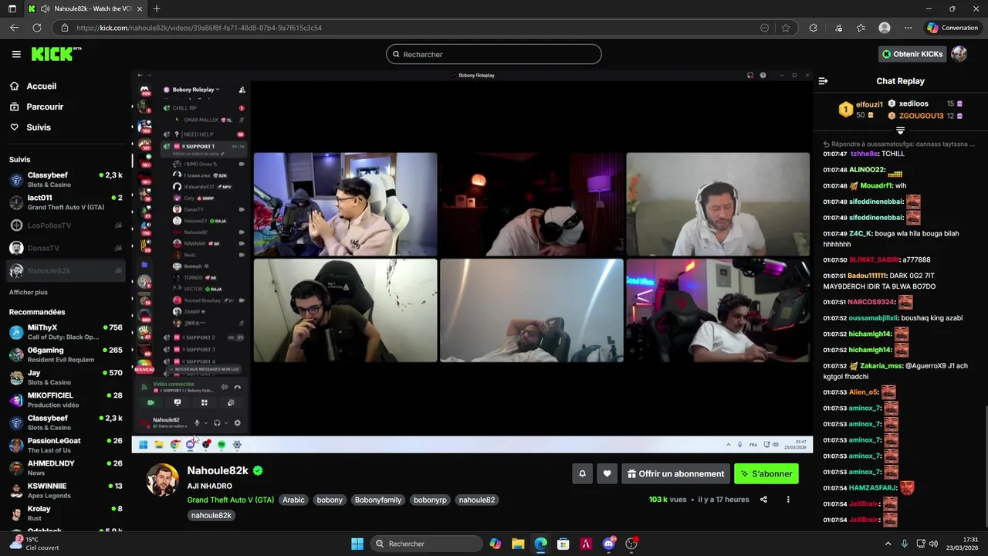Click the browser back arrow
Viewport: 988px width, 556px height.
[14, 28]
